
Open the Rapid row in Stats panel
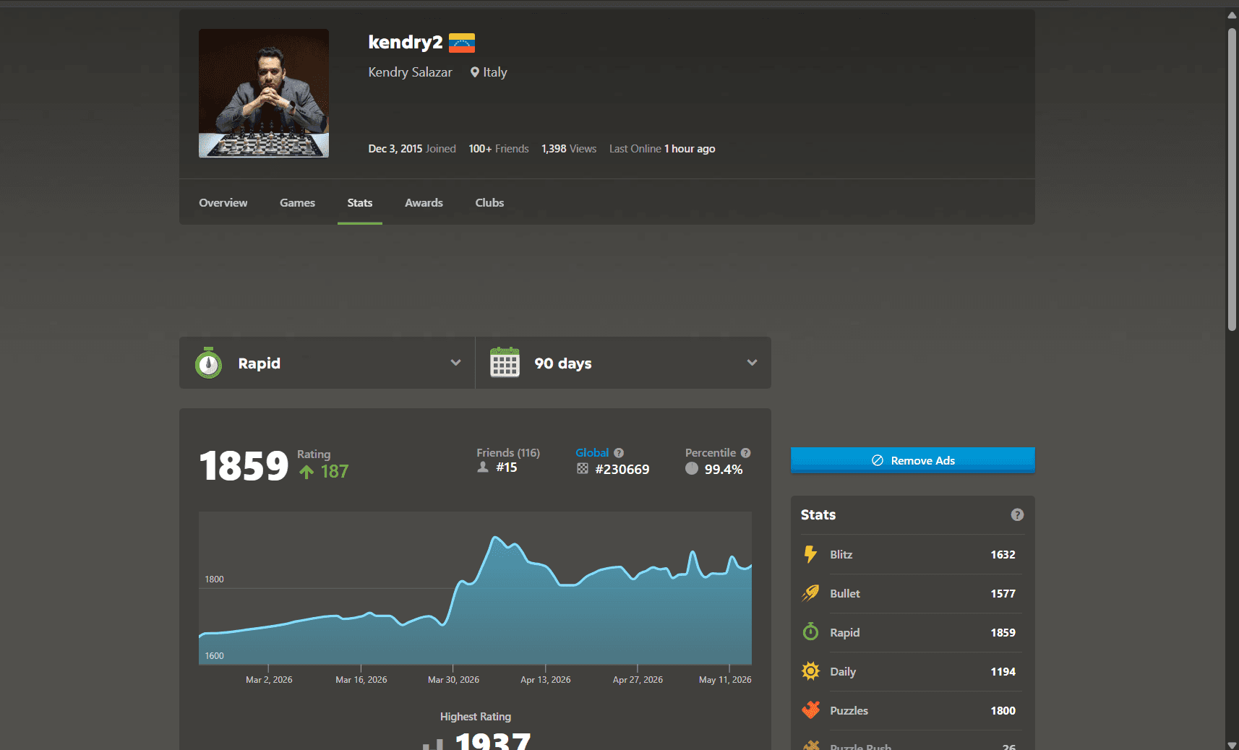pos(913,632)
